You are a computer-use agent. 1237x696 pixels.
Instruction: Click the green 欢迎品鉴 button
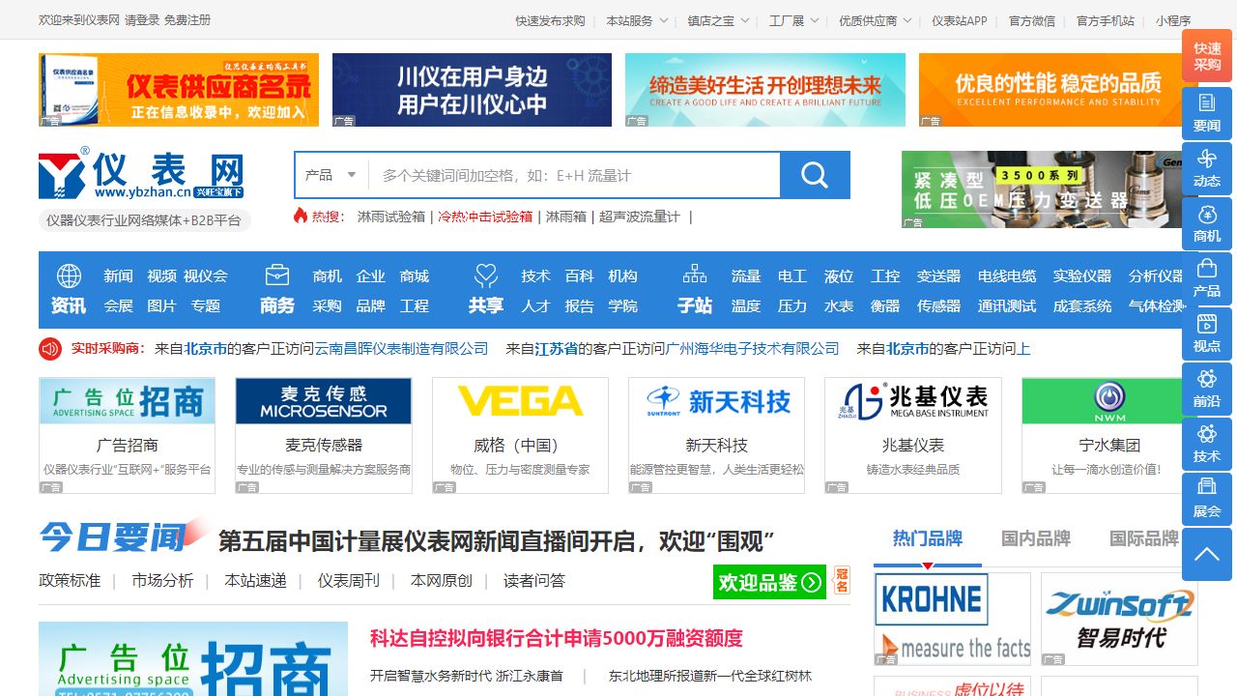pos(769,582)
